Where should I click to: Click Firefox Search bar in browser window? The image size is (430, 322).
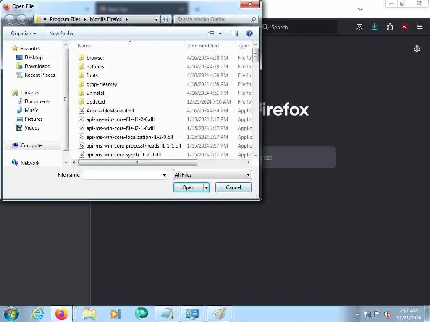click(x=299, y=27)
